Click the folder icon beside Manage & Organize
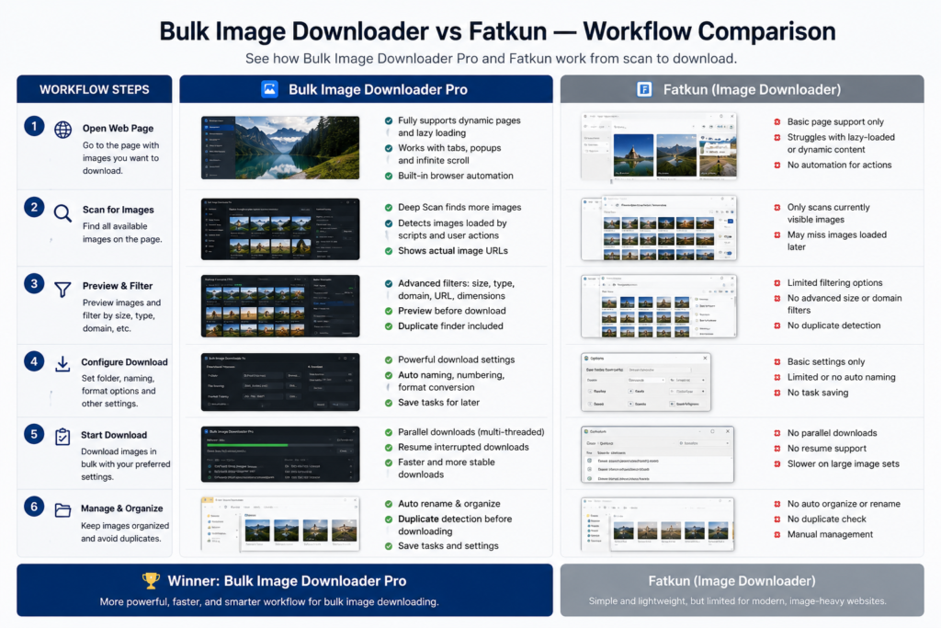 click(62, 510)
